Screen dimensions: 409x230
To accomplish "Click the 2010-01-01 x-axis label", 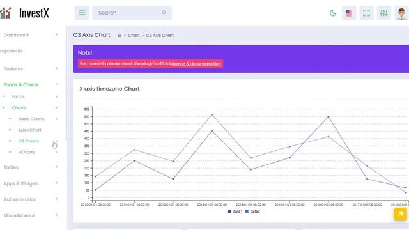I will [95, 205].
